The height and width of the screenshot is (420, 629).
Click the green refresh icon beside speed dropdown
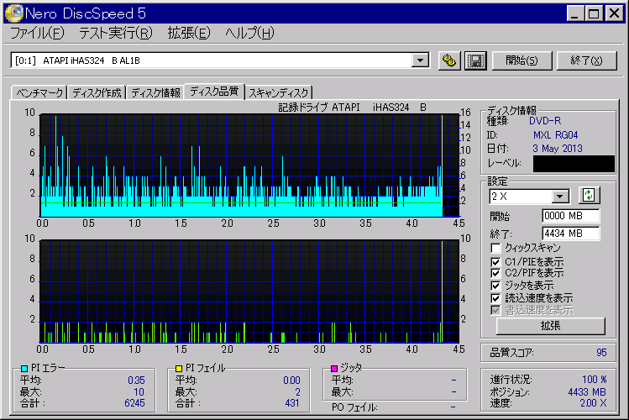pyautogui.click(x=589, y=196)
